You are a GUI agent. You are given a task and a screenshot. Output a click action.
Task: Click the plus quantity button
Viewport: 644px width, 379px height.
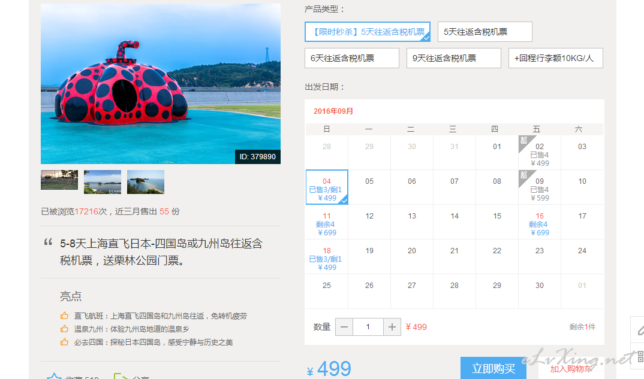[x=392, y=327]
